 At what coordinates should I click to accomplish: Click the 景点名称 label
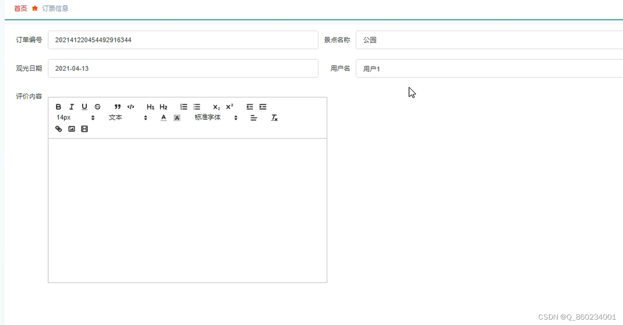(337, 40)
